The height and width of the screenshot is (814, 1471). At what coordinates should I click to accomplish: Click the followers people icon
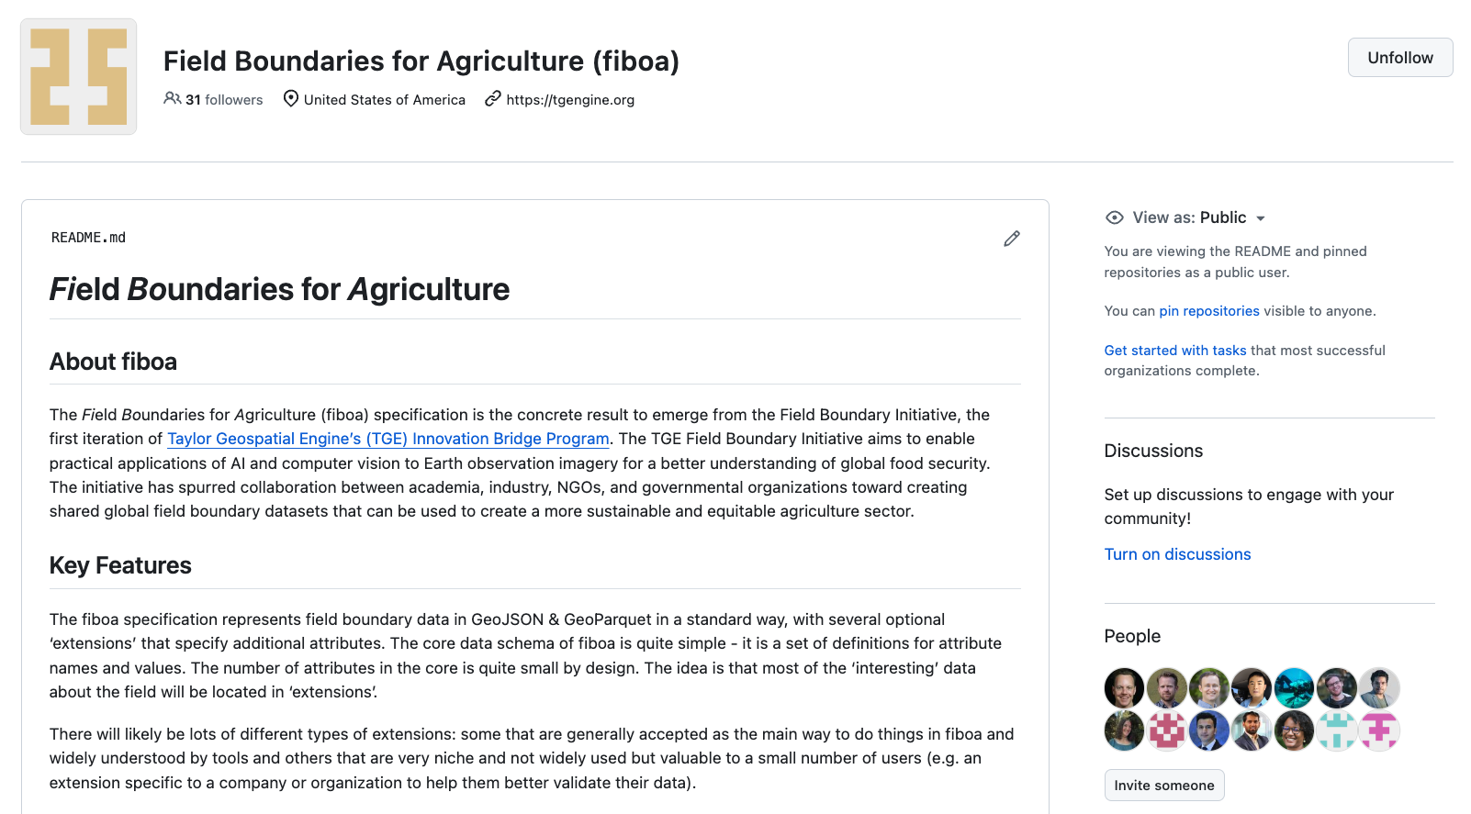172,98
